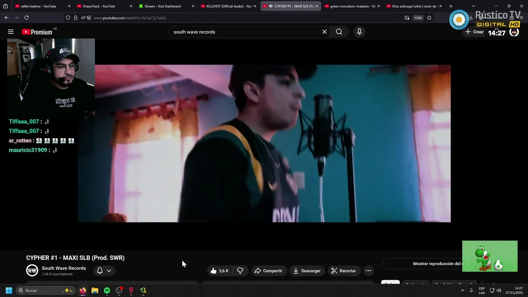This screenshot has height=297, width=528.
Task: Click the Descargar download button
Action: [306, 271]
